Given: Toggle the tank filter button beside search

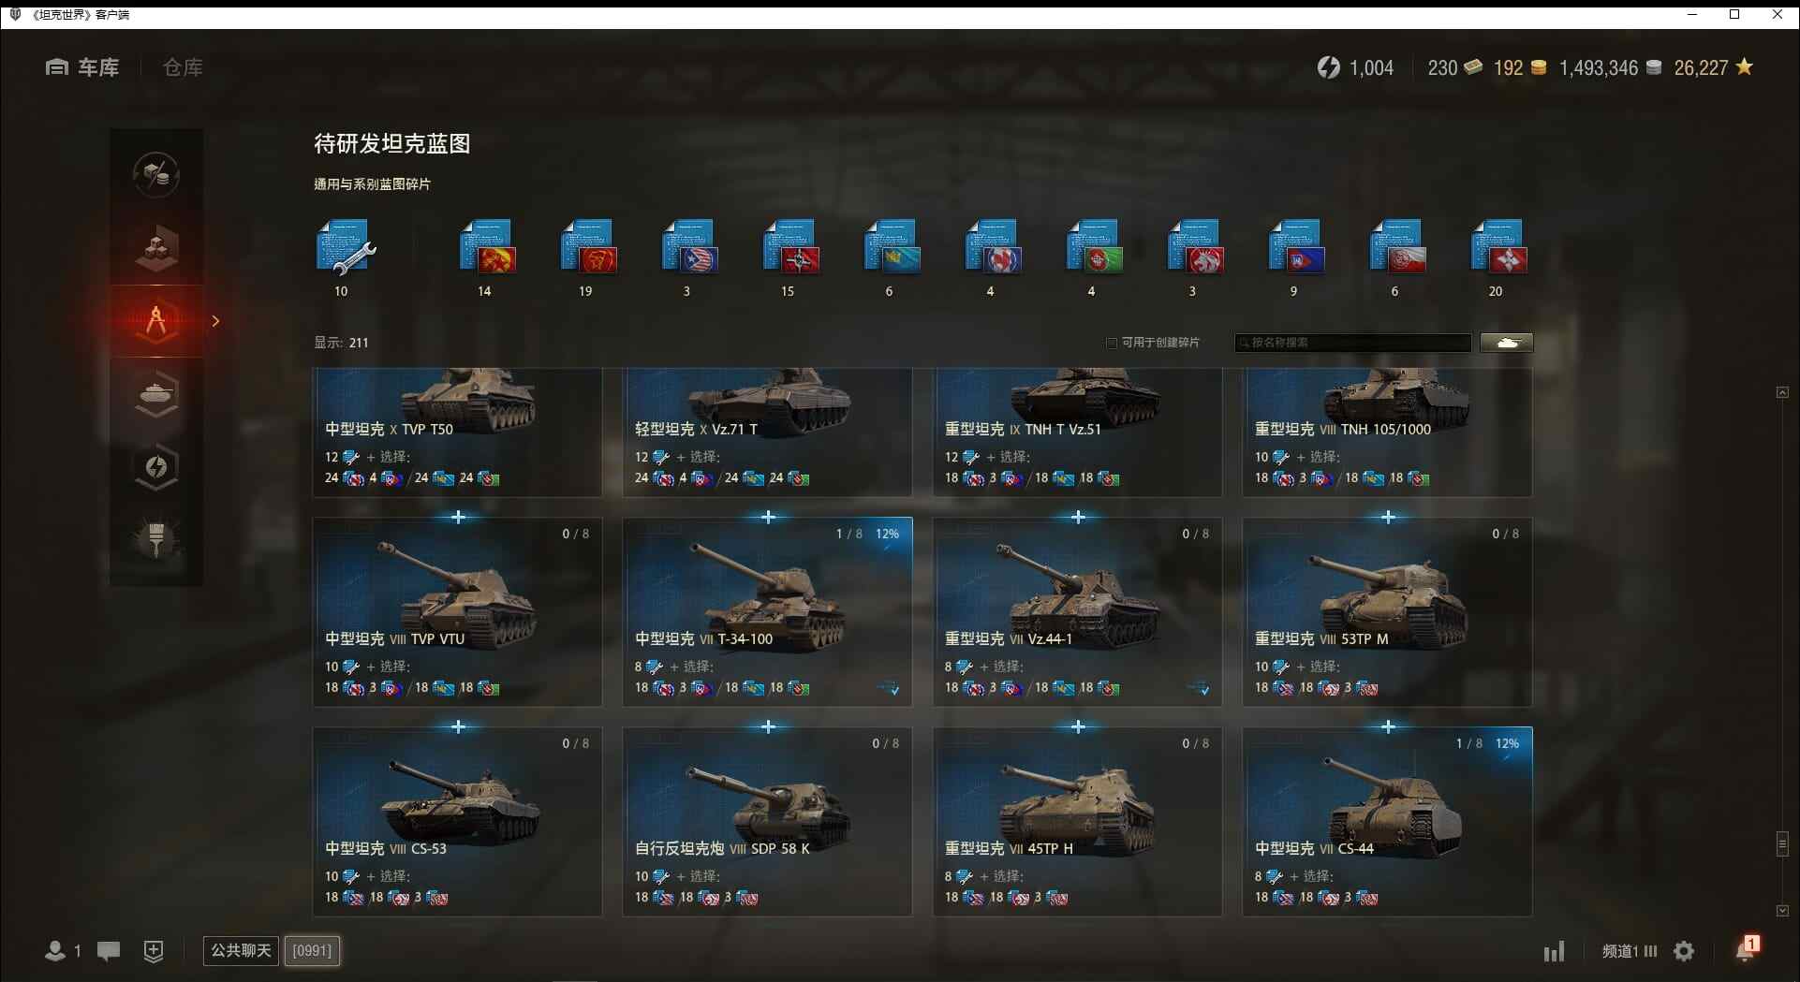Looking at the screenshot, I should [x=1507, y=343].
